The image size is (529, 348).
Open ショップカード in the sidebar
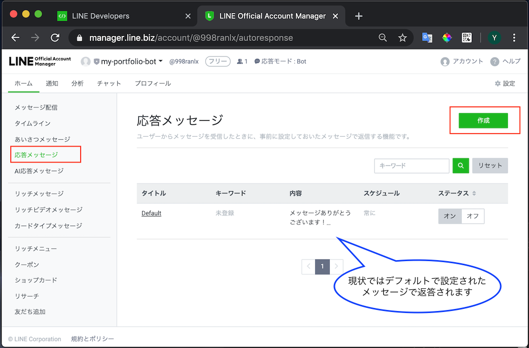[x=36, y=280]
